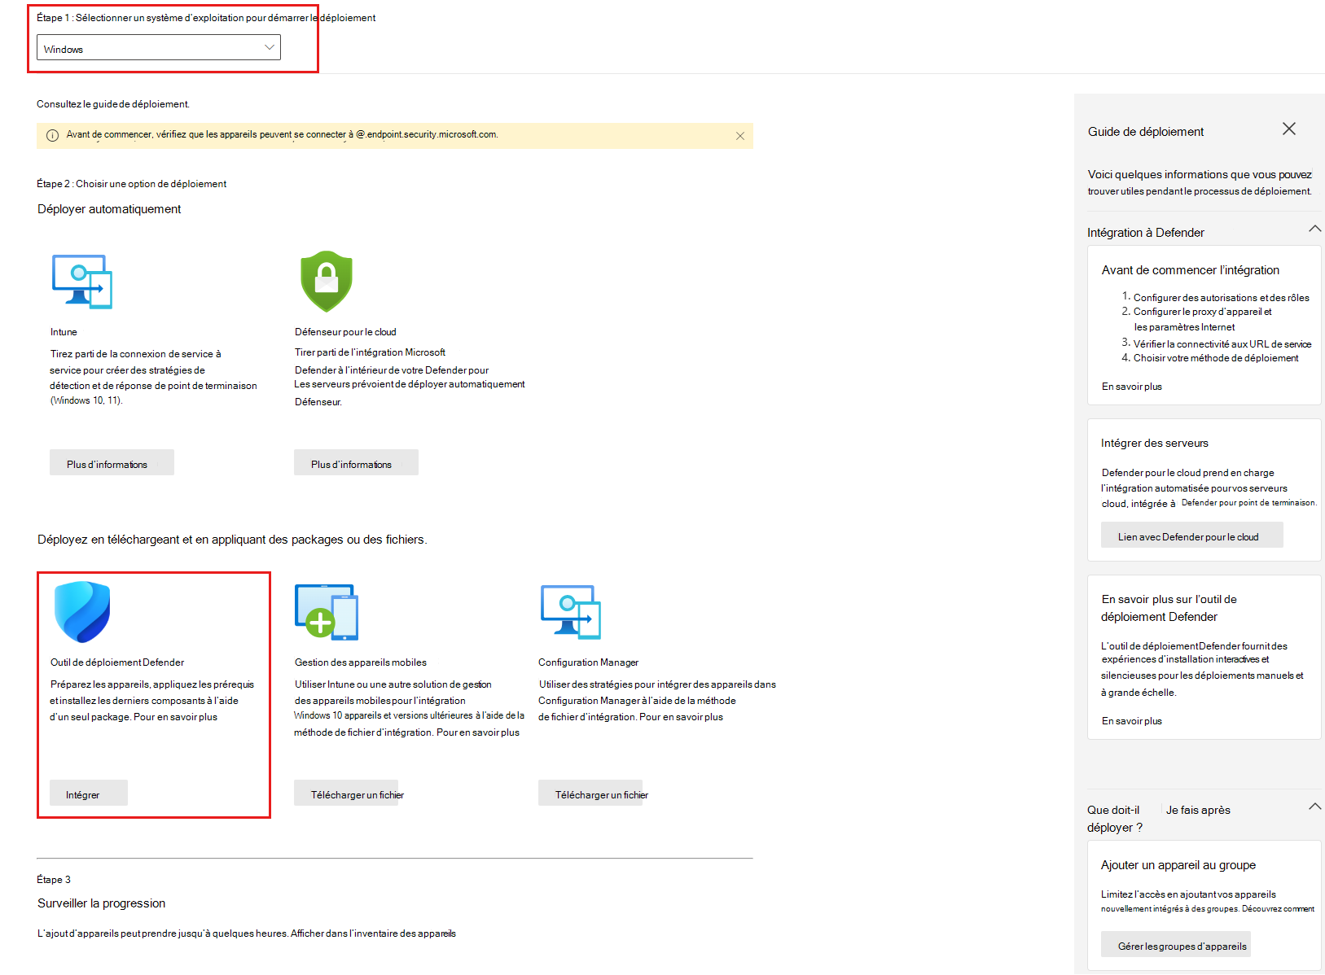Click the Intégrer des serveurs heading
This screenshot has height=975, width=1325.
point(1155,444)
